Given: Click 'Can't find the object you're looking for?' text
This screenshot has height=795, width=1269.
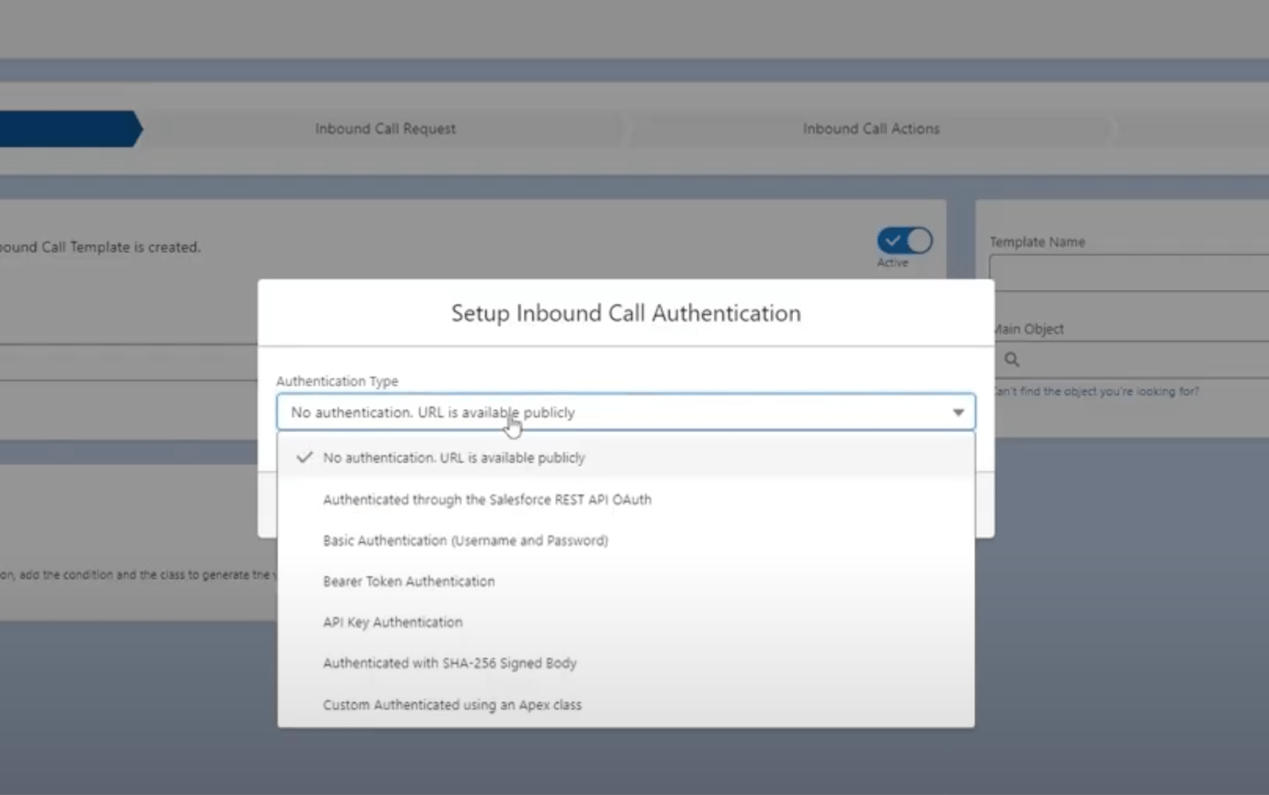Looking at the screenshot, I should click(x=1097, y=391).
